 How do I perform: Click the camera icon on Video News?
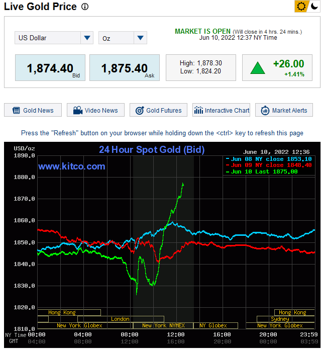click(78, 111)
